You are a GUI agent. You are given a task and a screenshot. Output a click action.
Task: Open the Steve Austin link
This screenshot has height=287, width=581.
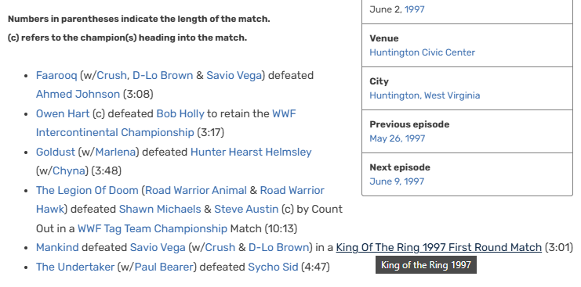(x=246, y=209)
